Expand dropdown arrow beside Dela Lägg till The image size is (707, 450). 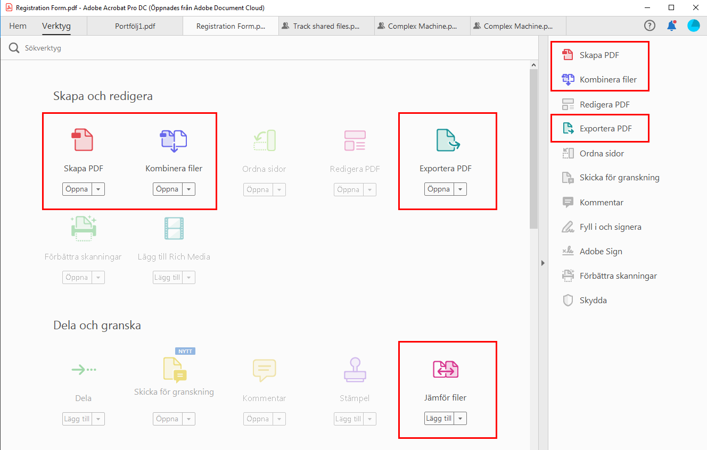coord(98,419)
